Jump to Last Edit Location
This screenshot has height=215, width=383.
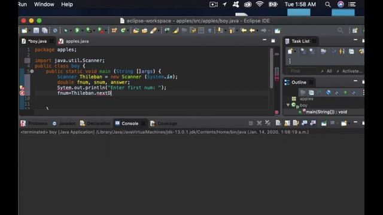(244, 30)
